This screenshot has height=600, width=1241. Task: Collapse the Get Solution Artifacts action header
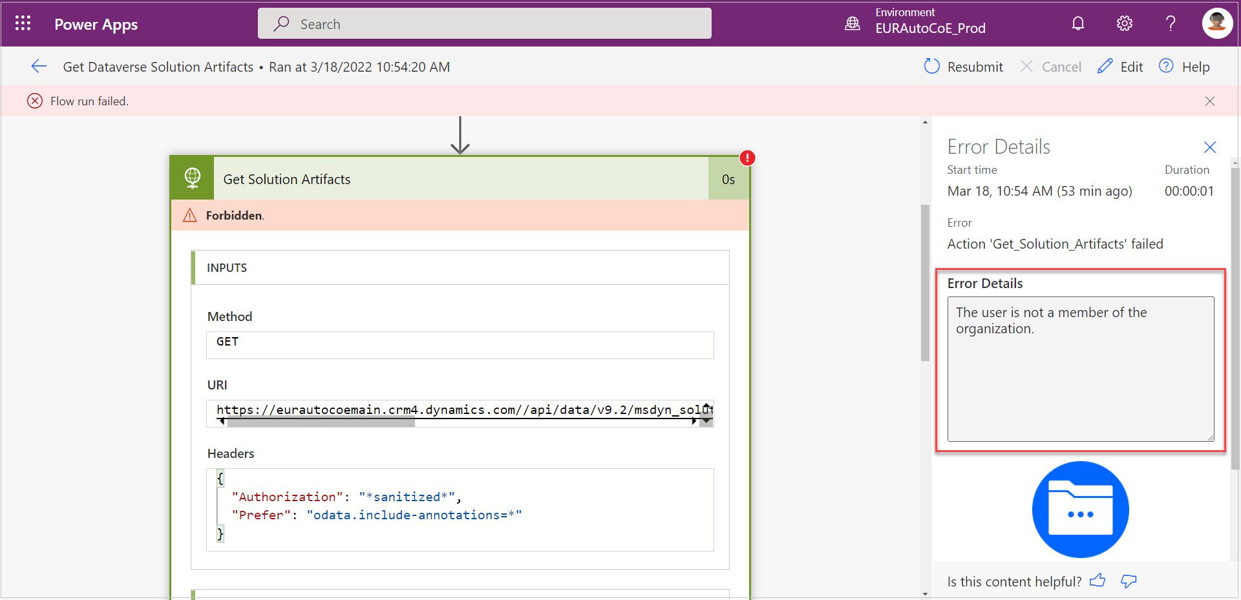[461, 179]
